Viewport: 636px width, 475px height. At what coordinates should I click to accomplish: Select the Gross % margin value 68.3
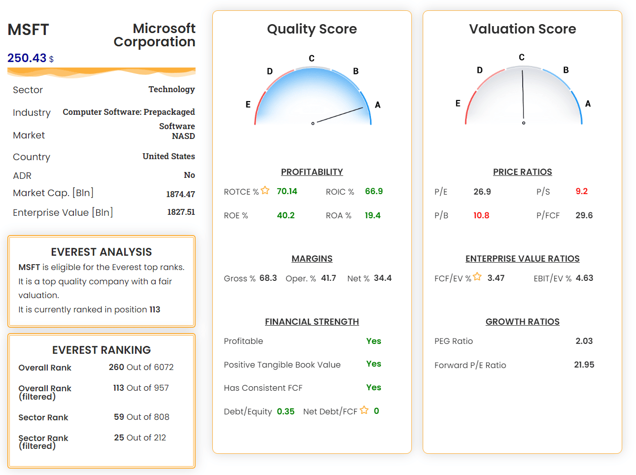point(268,278)
